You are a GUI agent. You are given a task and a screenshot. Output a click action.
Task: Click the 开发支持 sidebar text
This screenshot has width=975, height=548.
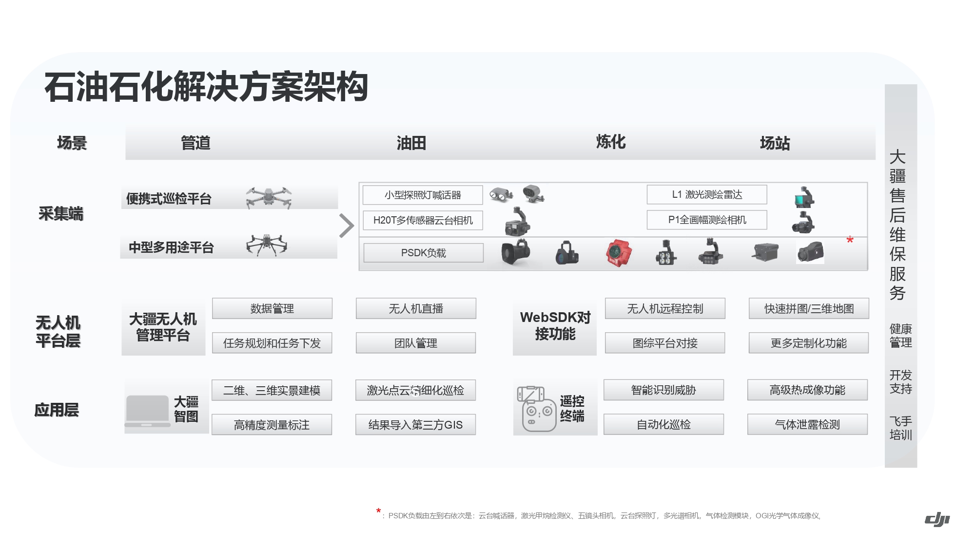click(x=900, y=382)
